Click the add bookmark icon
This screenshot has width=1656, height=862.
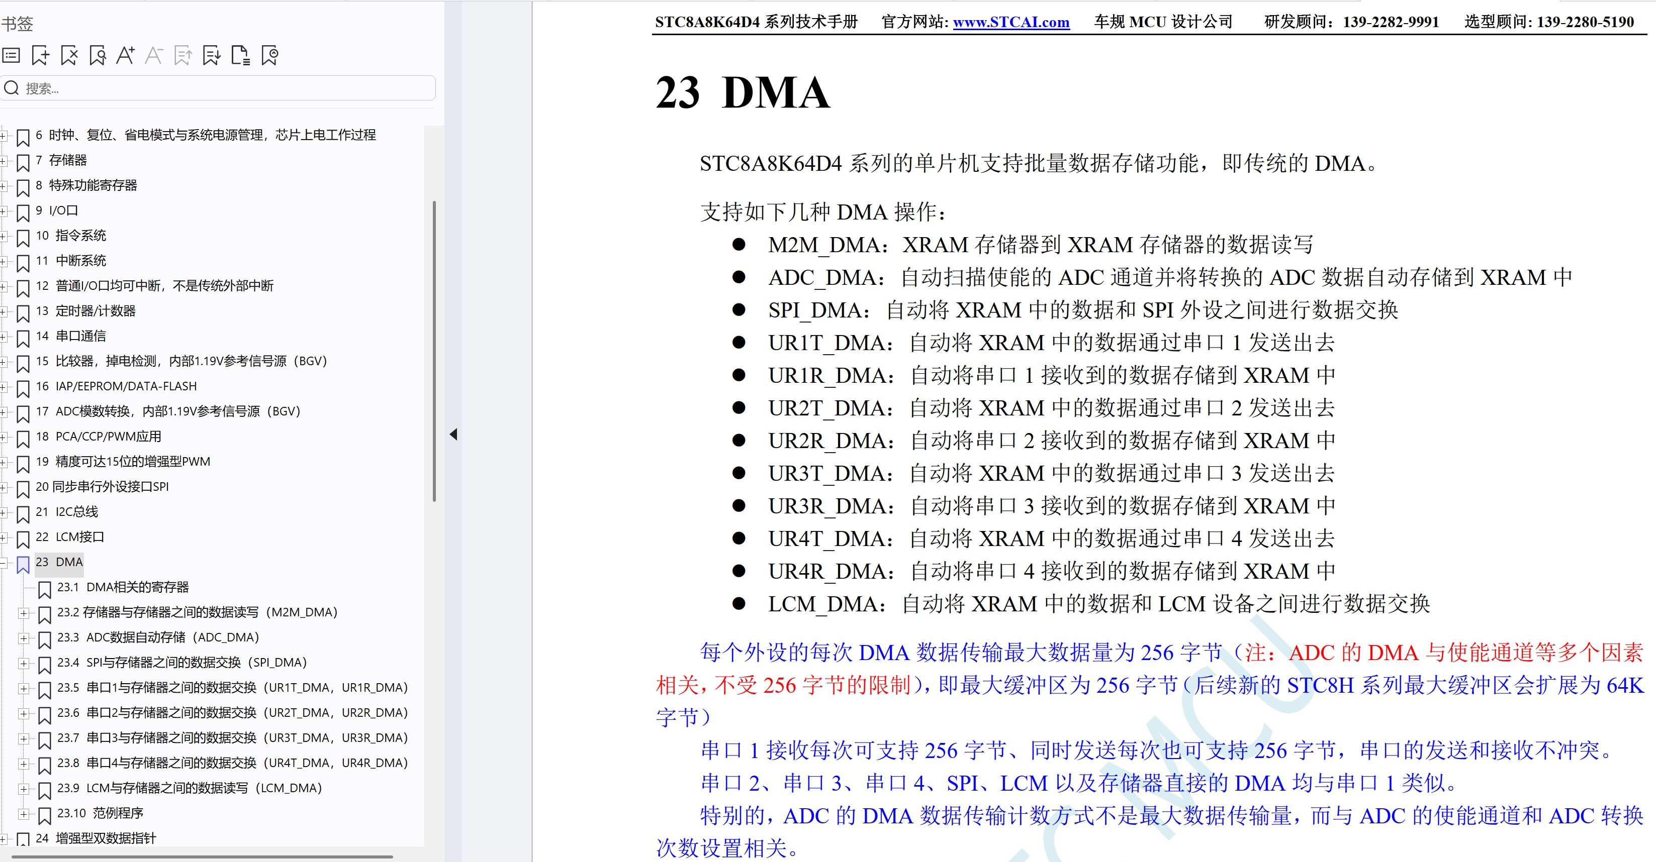41,56
